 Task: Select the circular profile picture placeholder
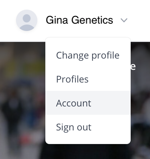[x=27, y=20]
